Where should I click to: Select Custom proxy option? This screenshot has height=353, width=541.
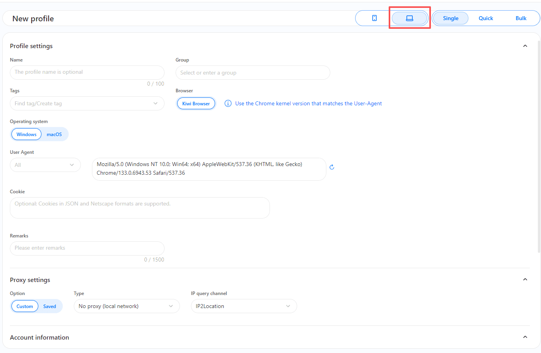pos(25,306)
